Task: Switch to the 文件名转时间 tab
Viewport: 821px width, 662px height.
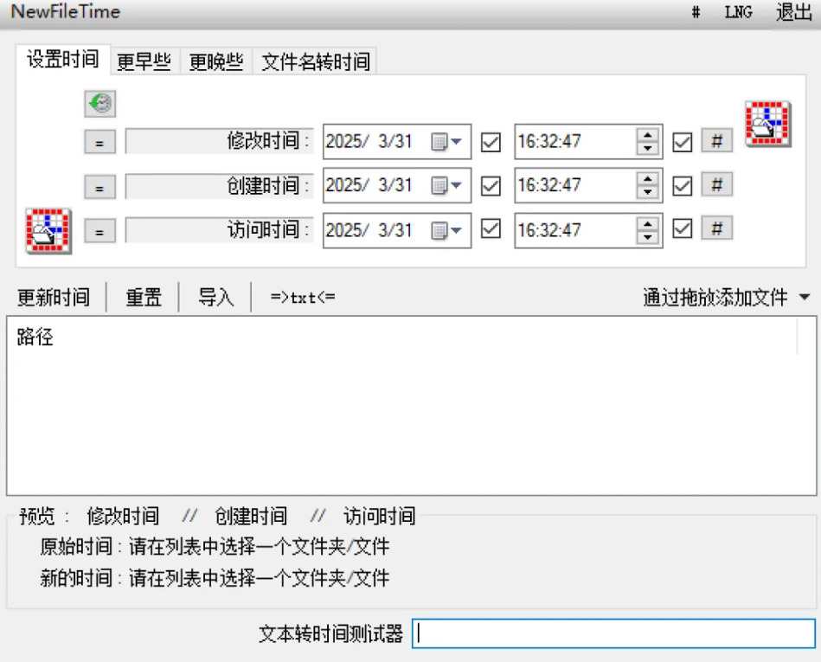Action: click(315, 61)
